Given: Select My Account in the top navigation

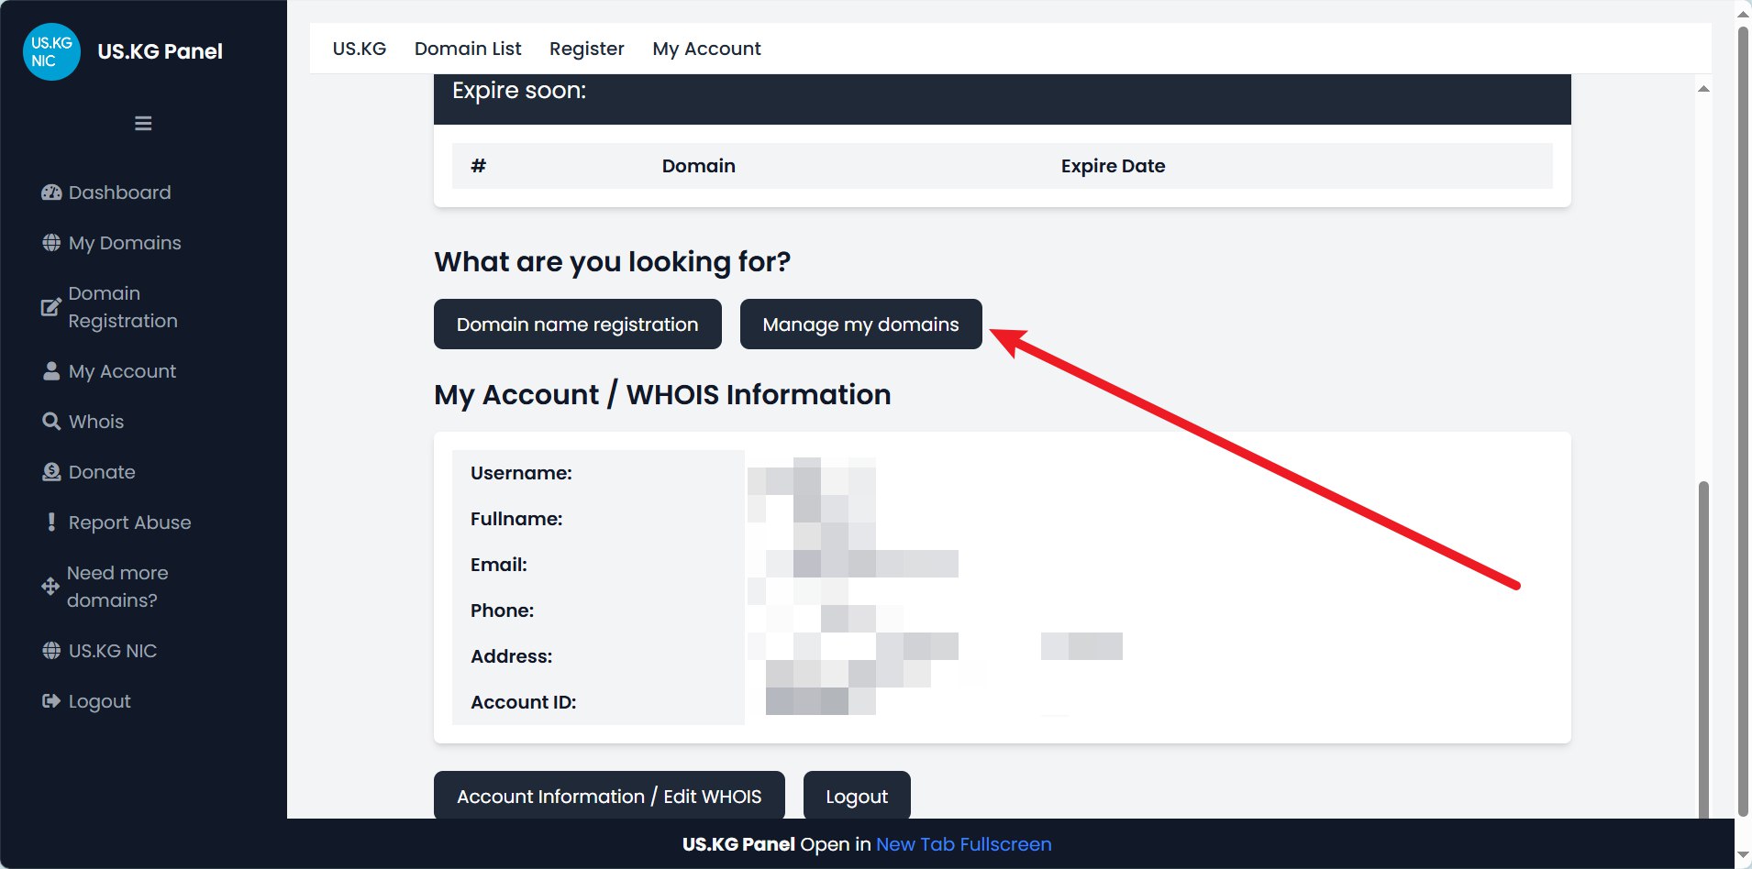Looking at the screenshot, I should [707, 49].
